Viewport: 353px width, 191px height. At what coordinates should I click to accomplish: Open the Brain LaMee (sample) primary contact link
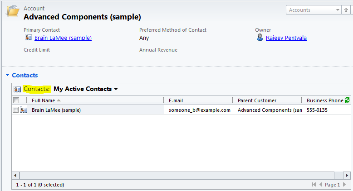coord(63,38)
